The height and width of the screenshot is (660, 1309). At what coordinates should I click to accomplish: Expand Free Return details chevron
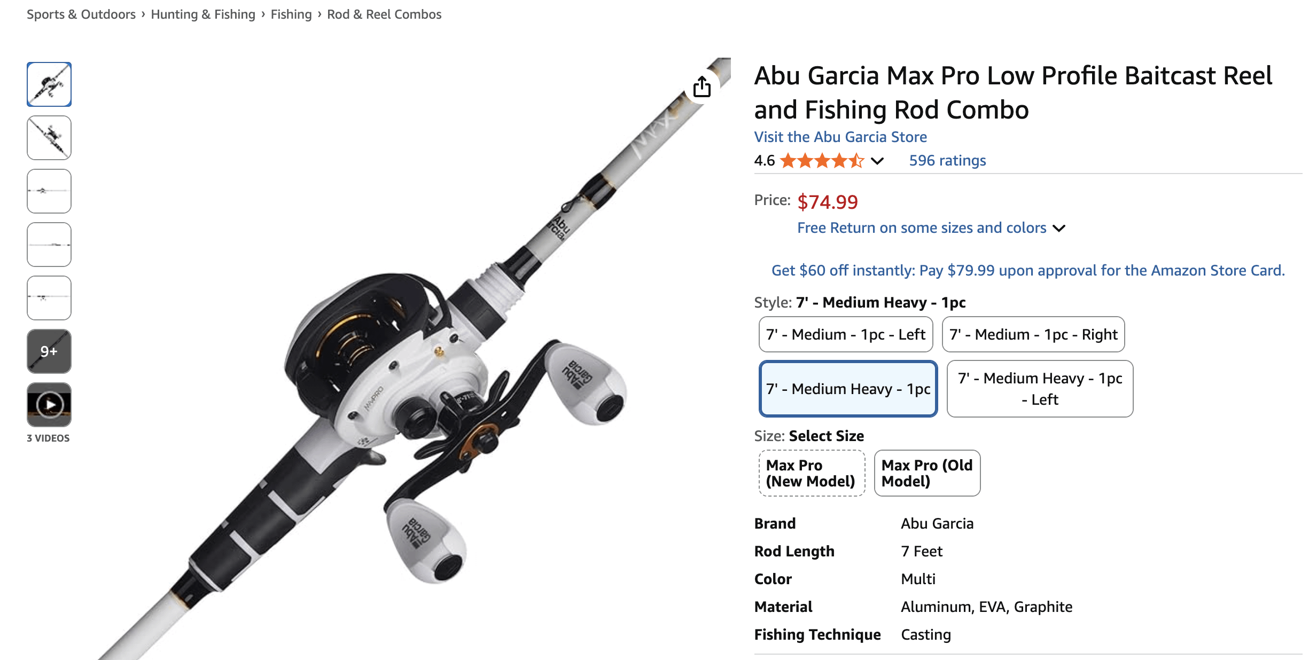(1059, 229)
